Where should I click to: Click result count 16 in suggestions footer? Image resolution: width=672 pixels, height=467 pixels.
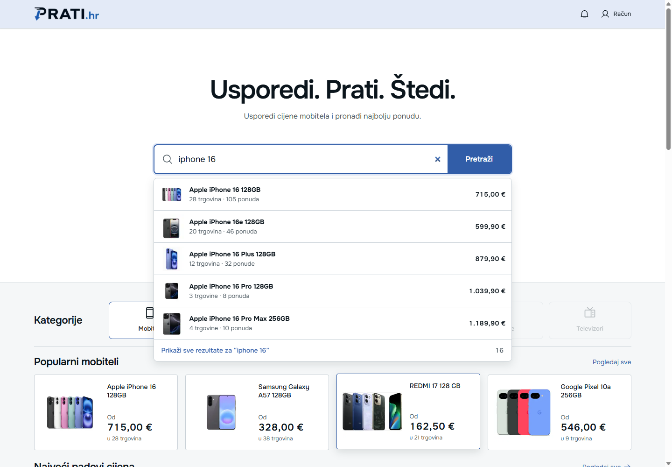tap(499, 350)
